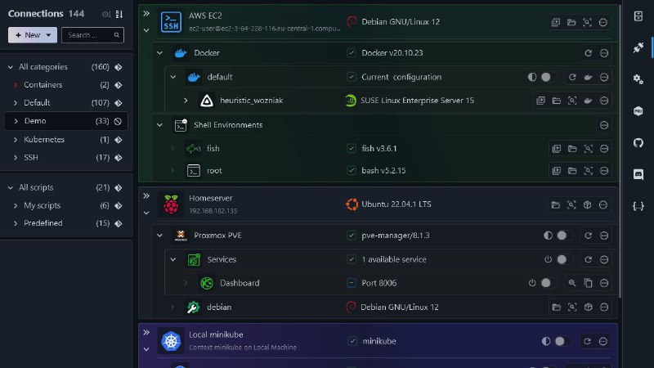This screenshot has width=654, height=368.
Task: Toggle the switch on the Proxmox PVE row
Action: [x=561, y=236]
